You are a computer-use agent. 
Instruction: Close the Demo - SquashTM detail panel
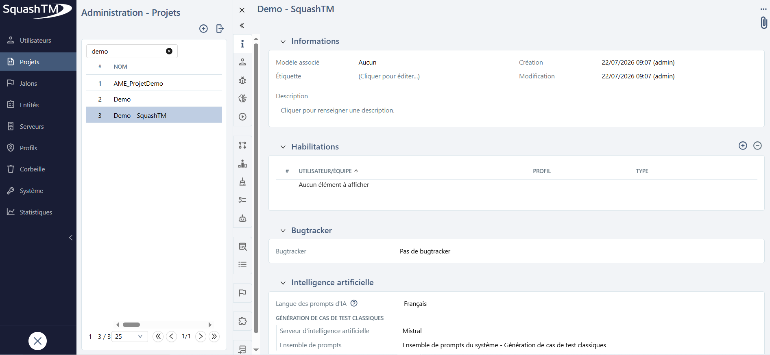click(x=242, y=10)
